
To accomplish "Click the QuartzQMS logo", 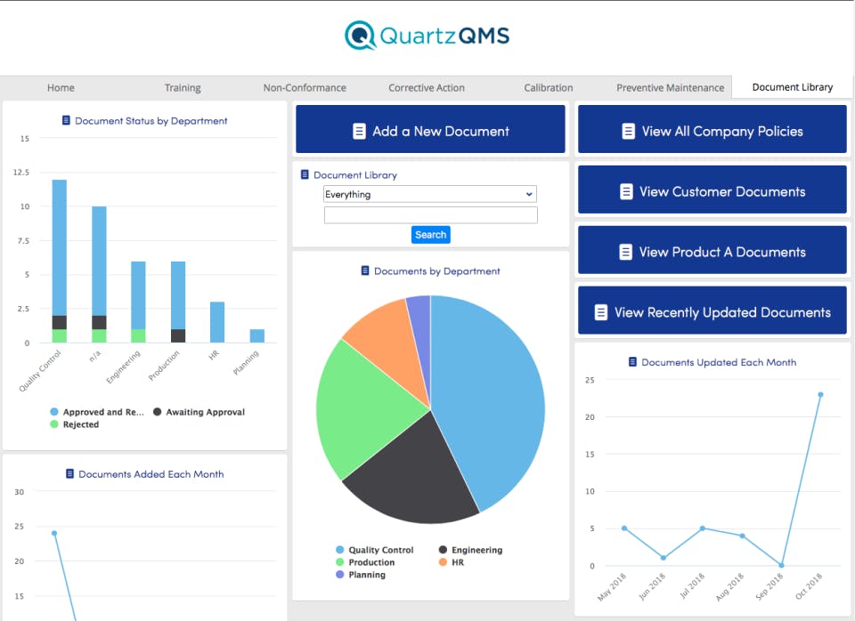I will click(427, 36).
